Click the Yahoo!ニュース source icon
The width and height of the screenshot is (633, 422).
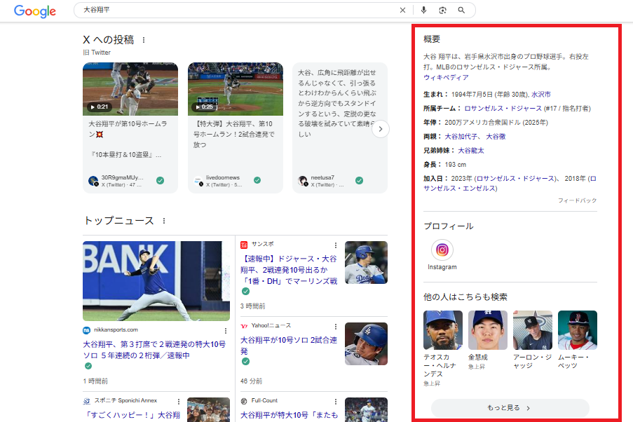(244, 326)
